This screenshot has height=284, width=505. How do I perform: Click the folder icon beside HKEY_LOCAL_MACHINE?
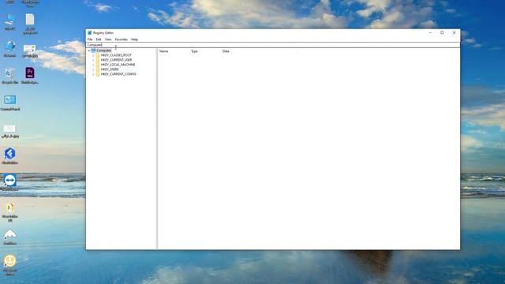pos(98,65)
